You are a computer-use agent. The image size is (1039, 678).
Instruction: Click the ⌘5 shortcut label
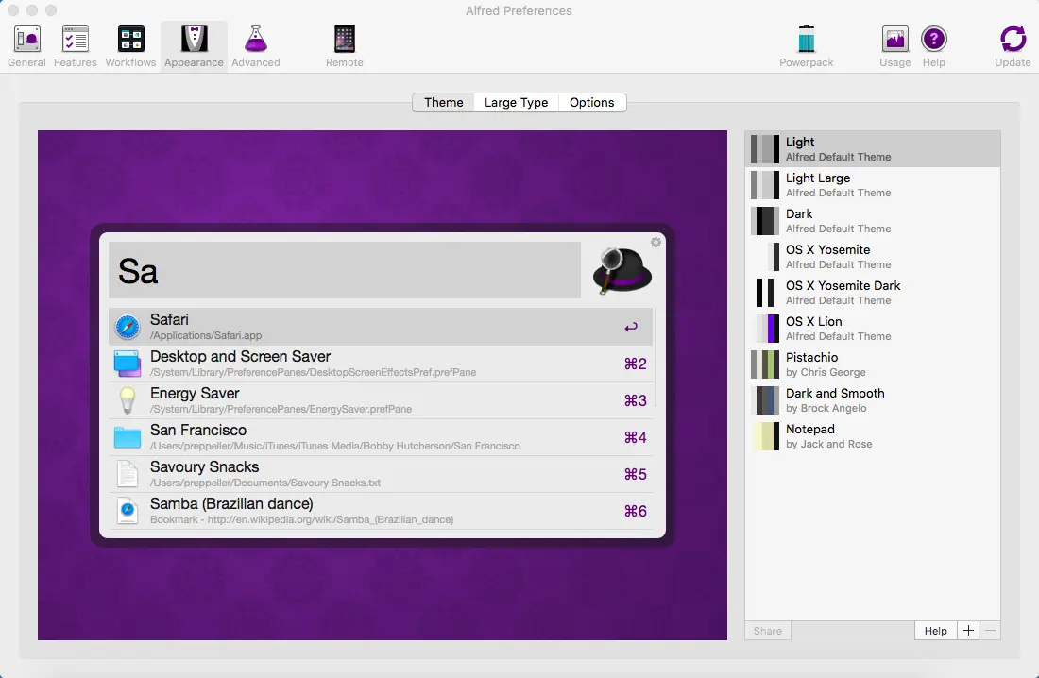tap(636, 475)
